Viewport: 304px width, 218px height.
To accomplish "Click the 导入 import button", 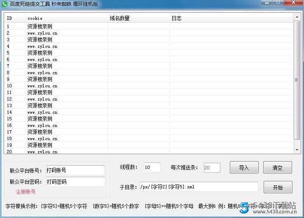I will click(x=244, y=167).
